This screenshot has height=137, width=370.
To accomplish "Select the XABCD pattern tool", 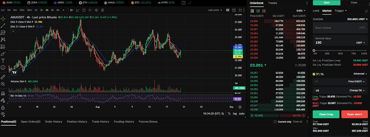I will click(3, 40).
